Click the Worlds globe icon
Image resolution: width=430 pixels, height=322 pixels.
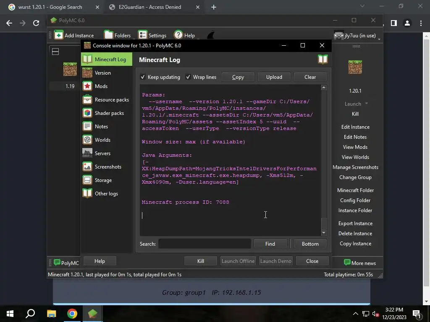click(87, 140)
